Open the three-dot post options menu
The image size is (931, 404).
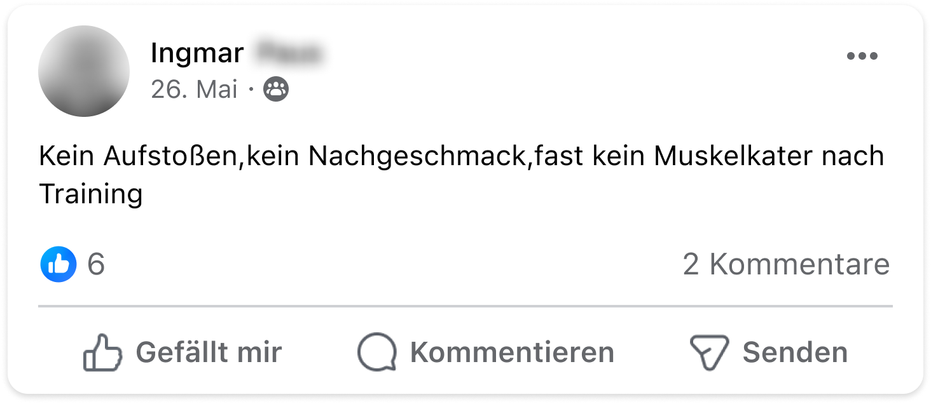[862, 57]
